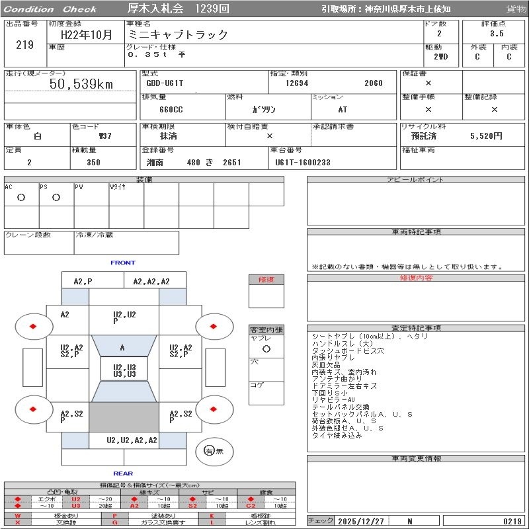Click the windshield marked 'A' in diagram
Image resolution: width=529 pixels, height=529 pixels.
122,347
